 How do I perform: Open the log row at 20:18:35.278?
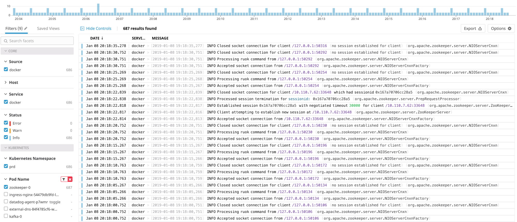tap(297, 46)
